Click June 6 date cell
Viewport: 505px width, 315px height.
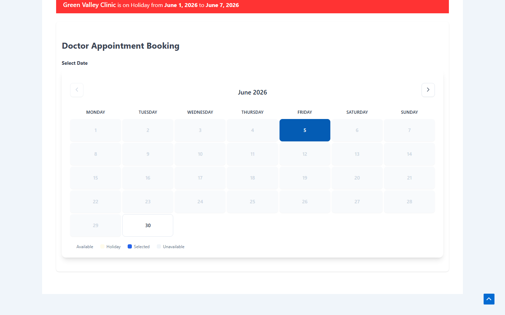[357, 130]
